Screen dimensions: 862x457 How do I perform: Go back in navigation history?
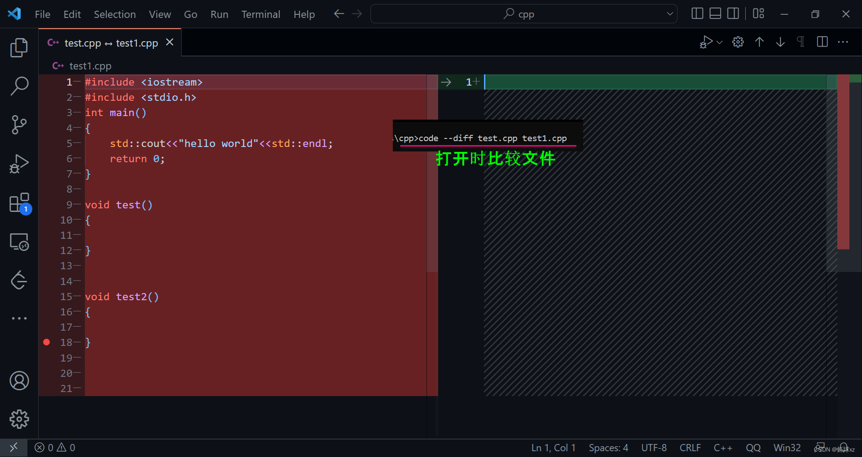point(339,14)
